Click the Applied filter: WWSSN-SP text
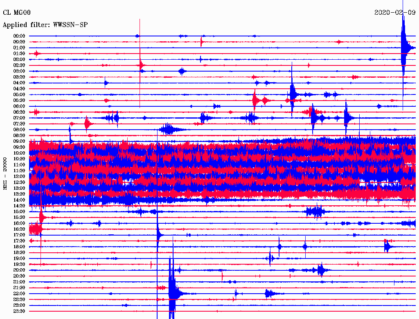This screenshot has height=319, width=419. point(45,25)
